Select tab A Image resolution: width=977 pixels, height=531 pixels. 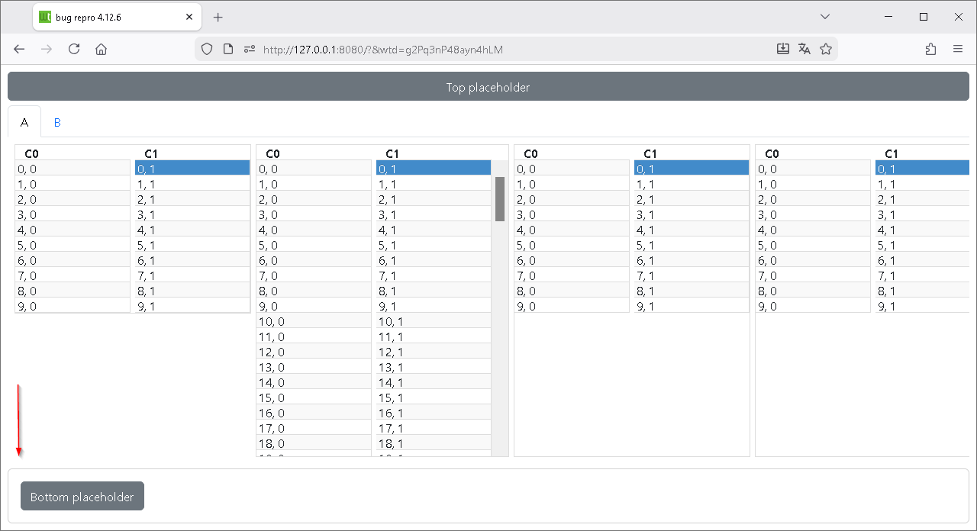pos(24,122)
